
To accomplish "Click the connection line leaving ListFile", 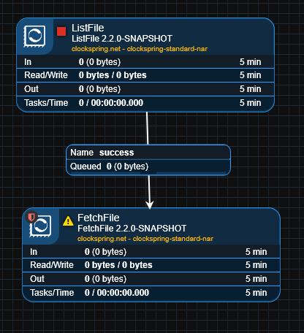I will [x=147, y=129].
